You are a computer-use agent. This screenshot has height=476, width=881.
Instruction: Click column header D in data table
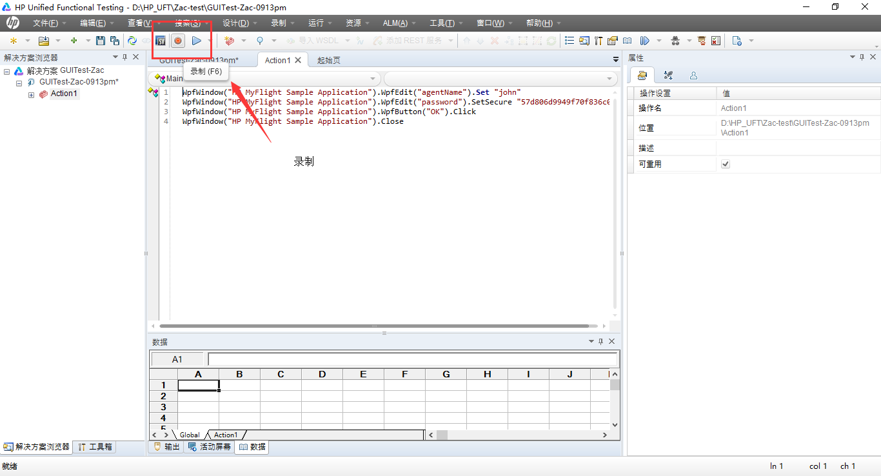[322, 374]
